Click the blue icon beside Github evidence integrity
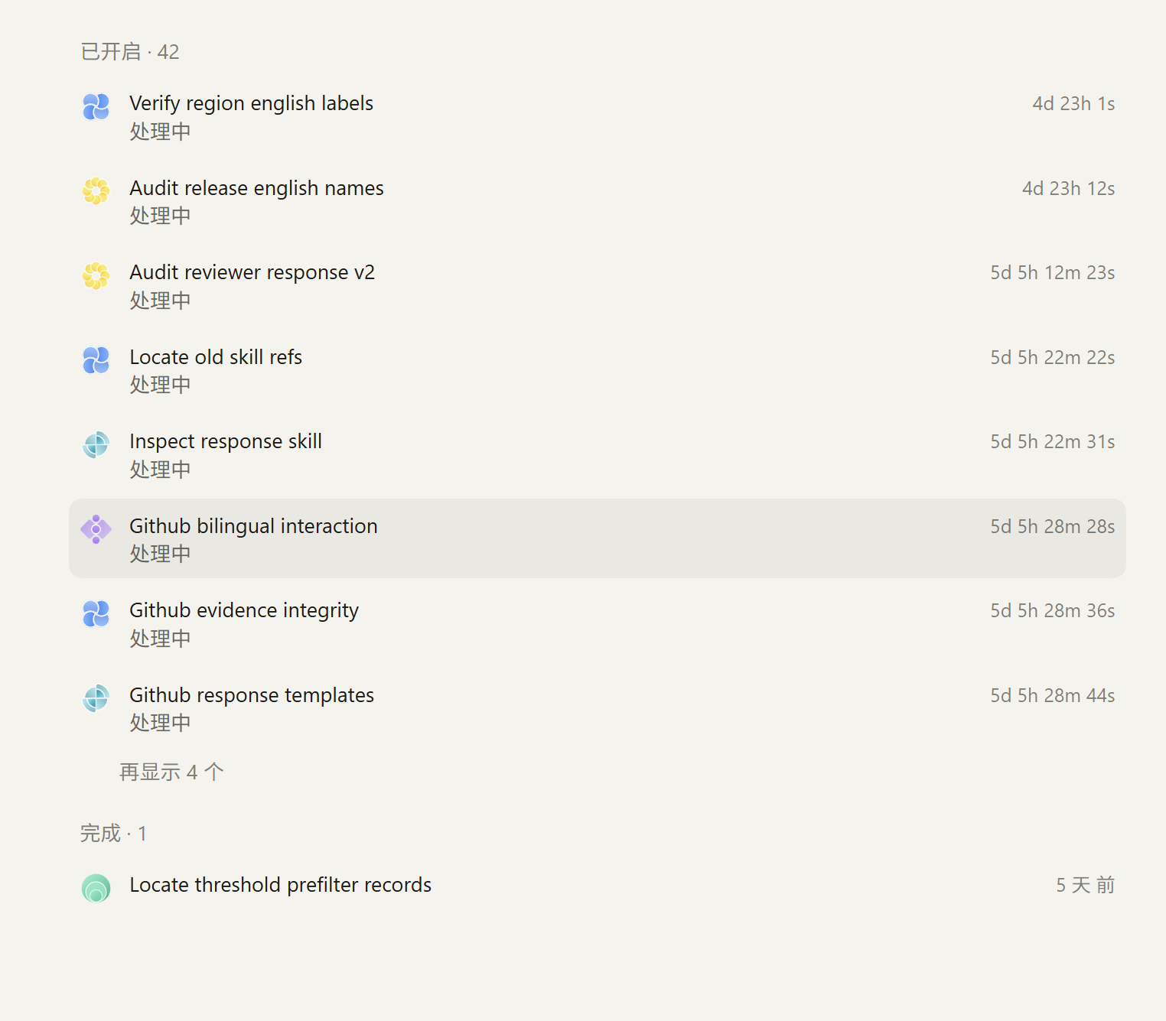 click(x=96, y=613)
